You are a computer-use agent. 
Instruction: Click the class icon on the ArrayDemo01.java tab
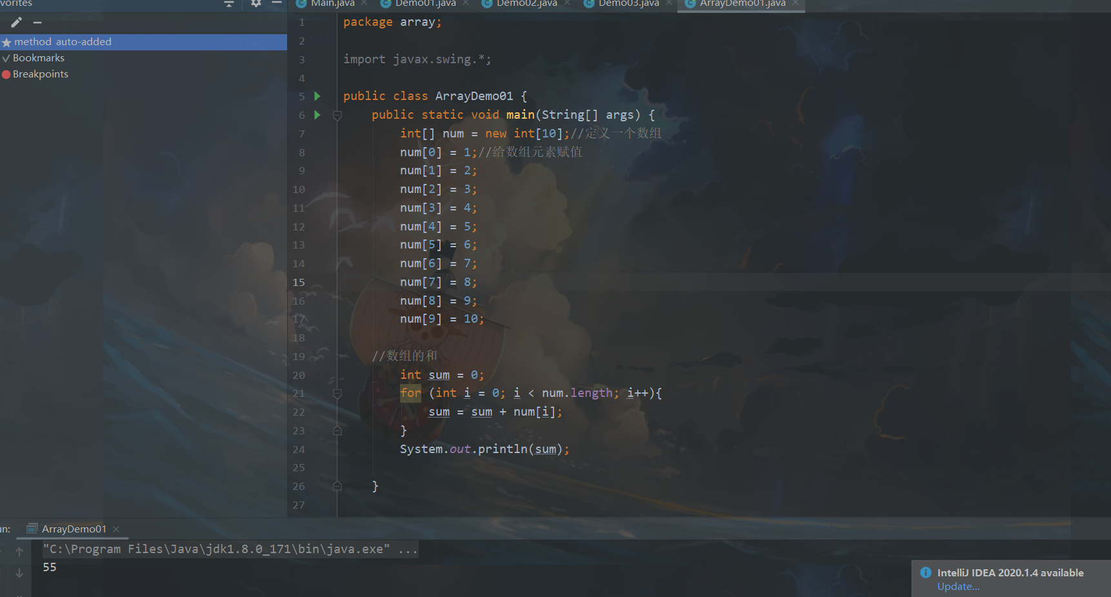click(690, 3)
